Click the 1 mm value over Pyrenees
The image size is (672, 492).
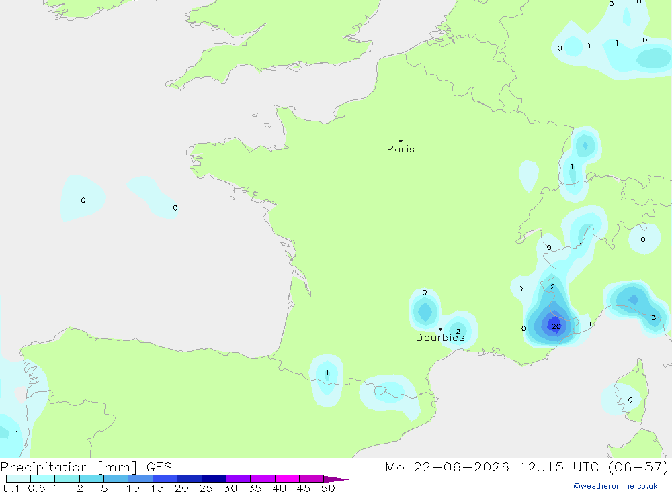click(x=327, y=372)
